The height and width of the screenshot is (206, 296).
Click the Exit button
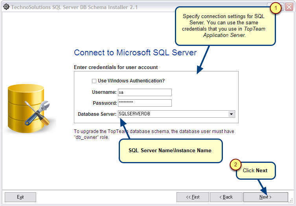click(x=20, y=197)
